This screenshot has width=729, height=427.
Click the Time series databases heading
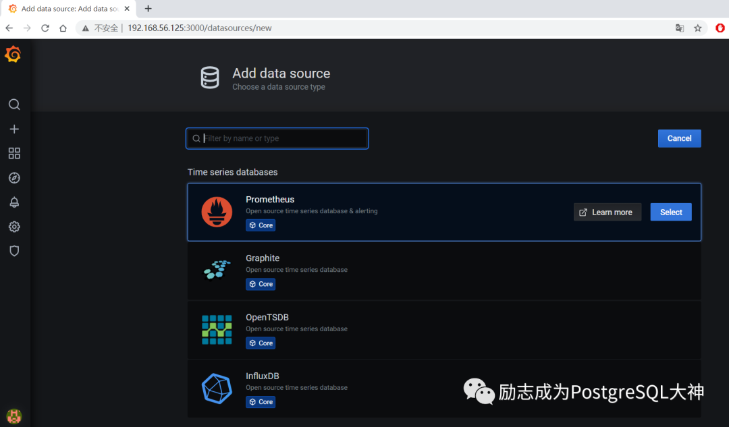tap(232, 172)
